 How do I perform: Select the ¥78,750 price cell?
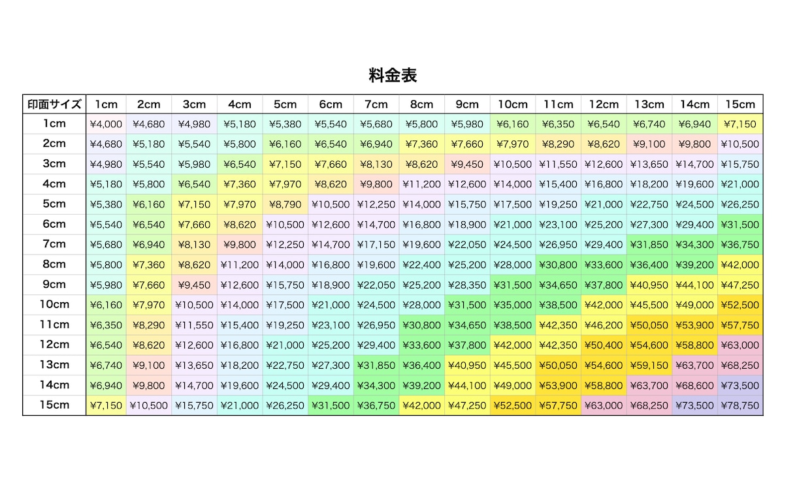(740, 405)
